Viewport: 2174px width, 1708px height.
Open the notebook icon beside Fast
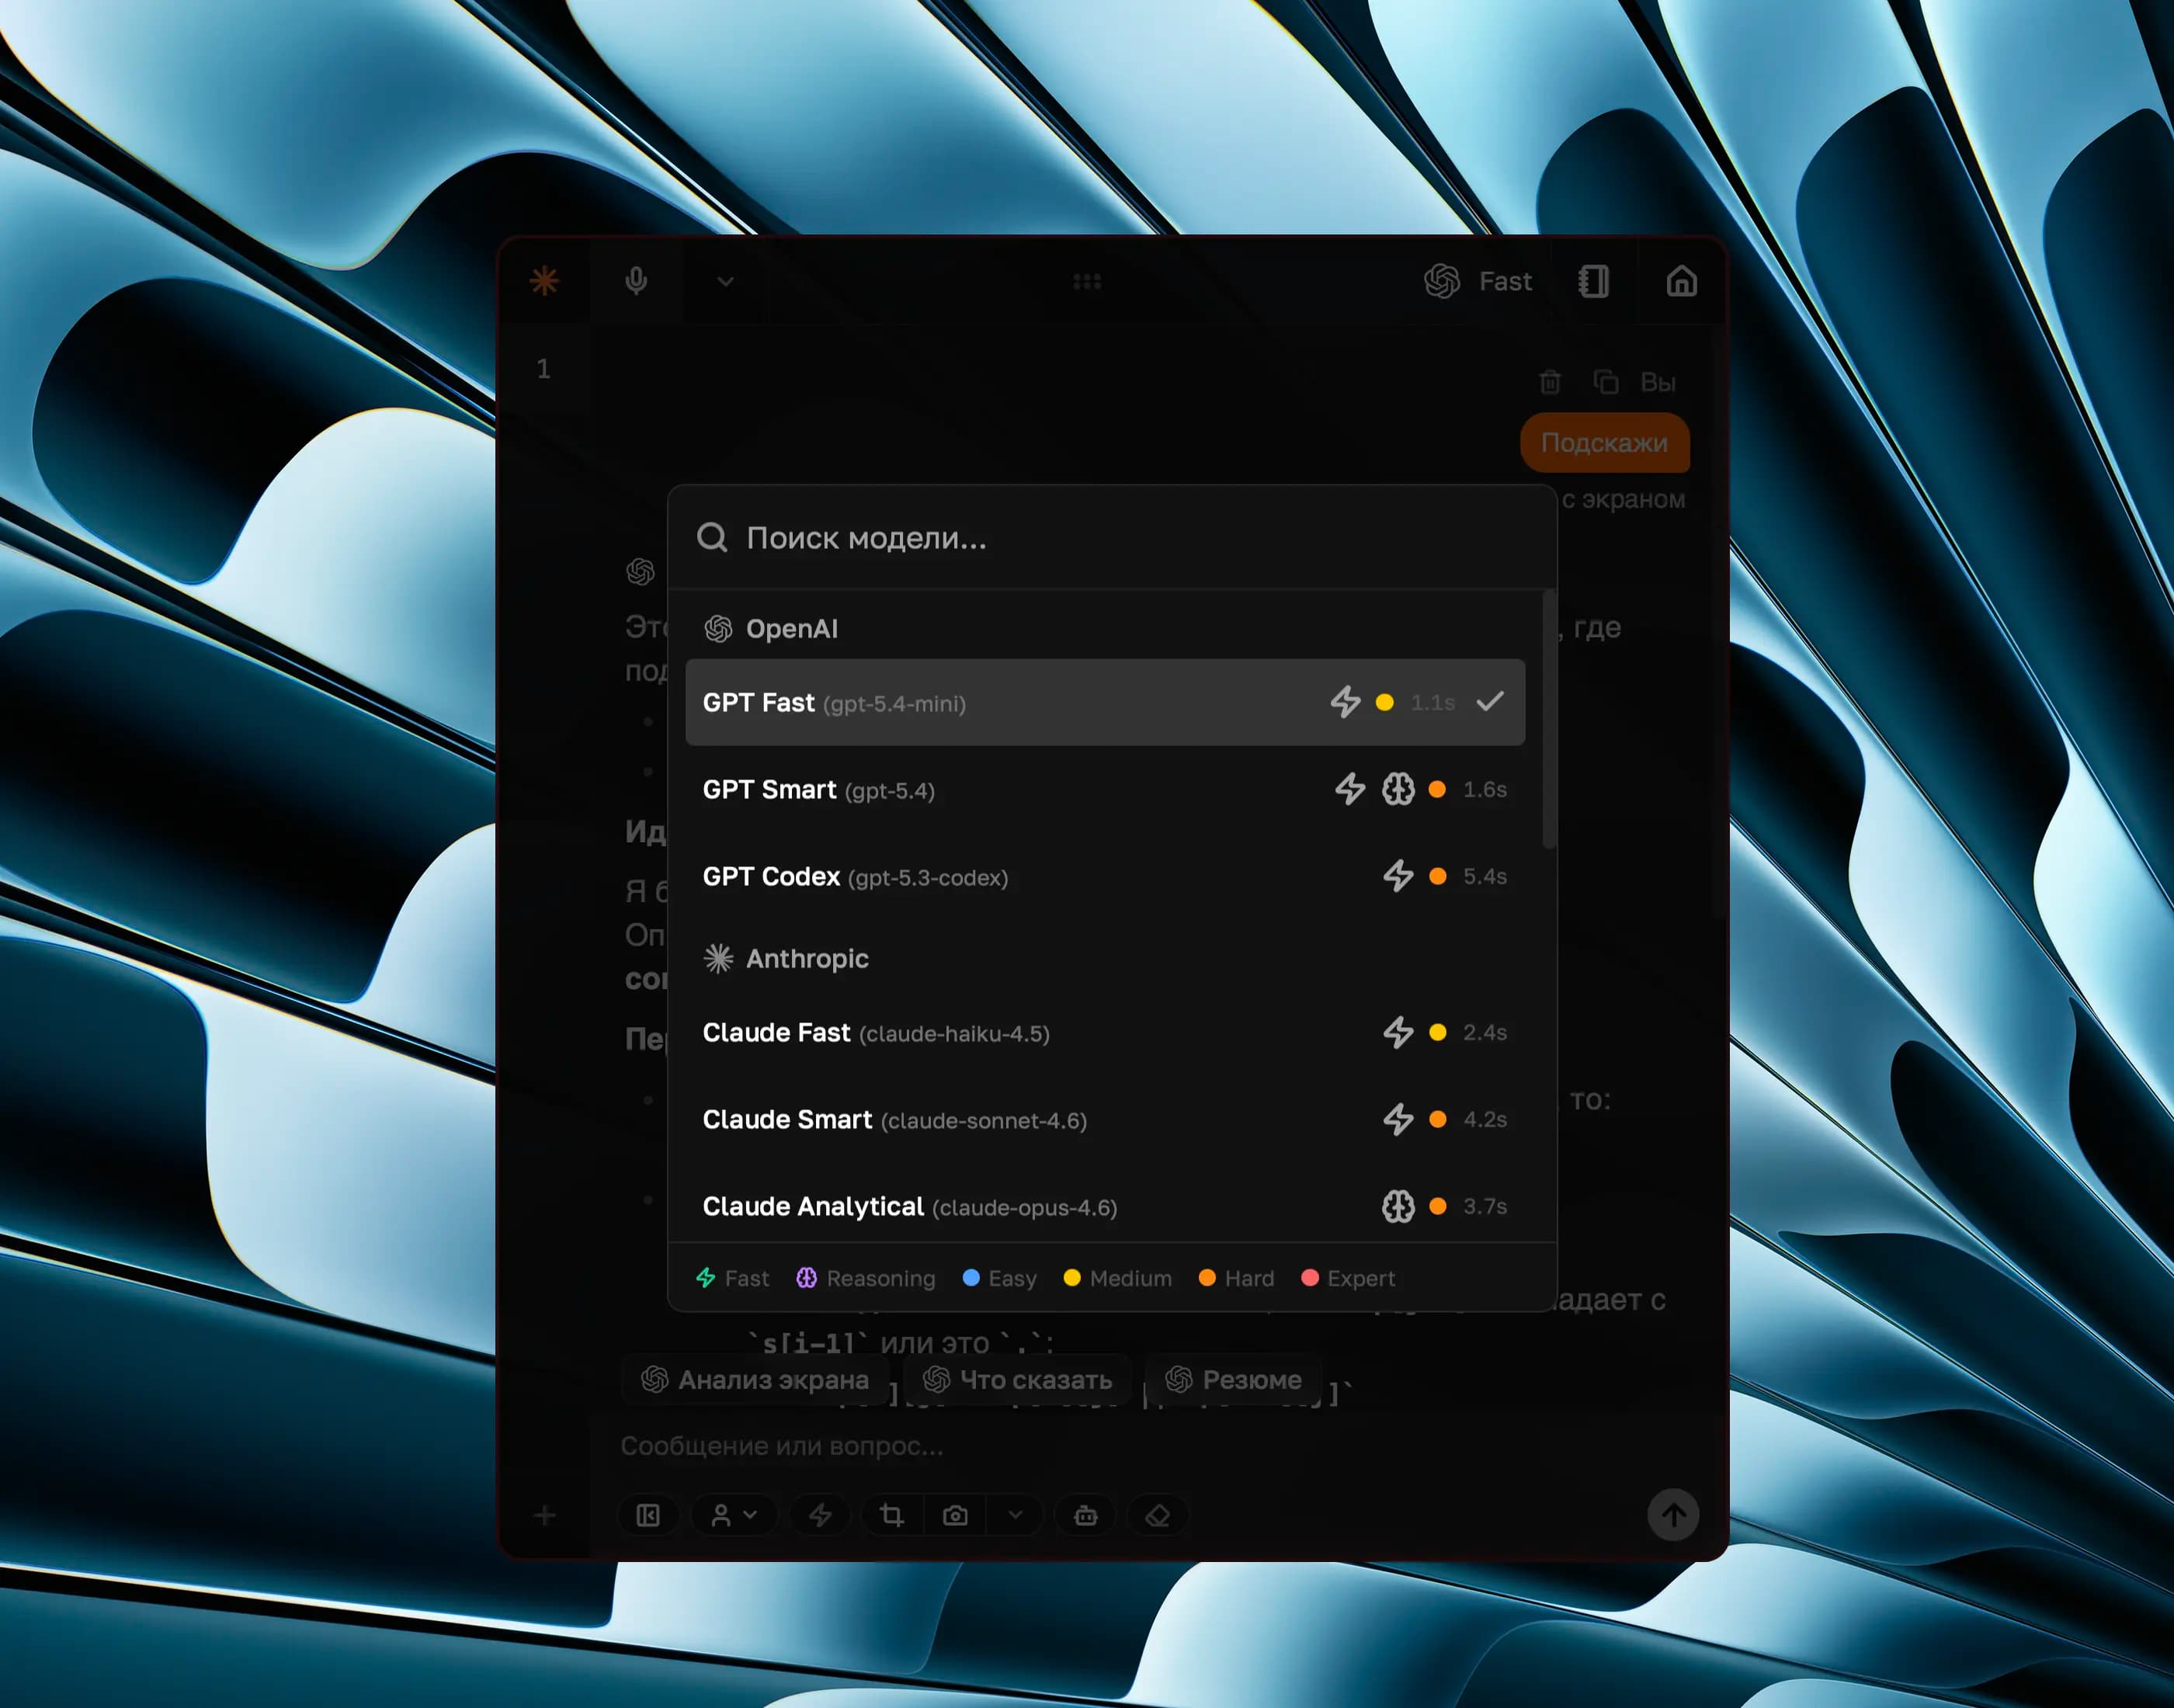tap(1593, 281)
